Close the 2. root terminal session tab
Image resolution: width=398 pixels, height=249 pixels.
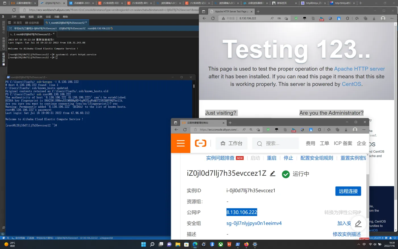[x=54, y=34]
